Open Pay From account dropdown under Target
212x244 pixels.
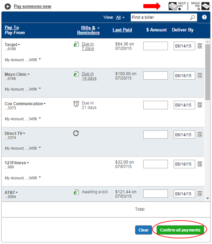pyautogui.click(x=40, y=59)
